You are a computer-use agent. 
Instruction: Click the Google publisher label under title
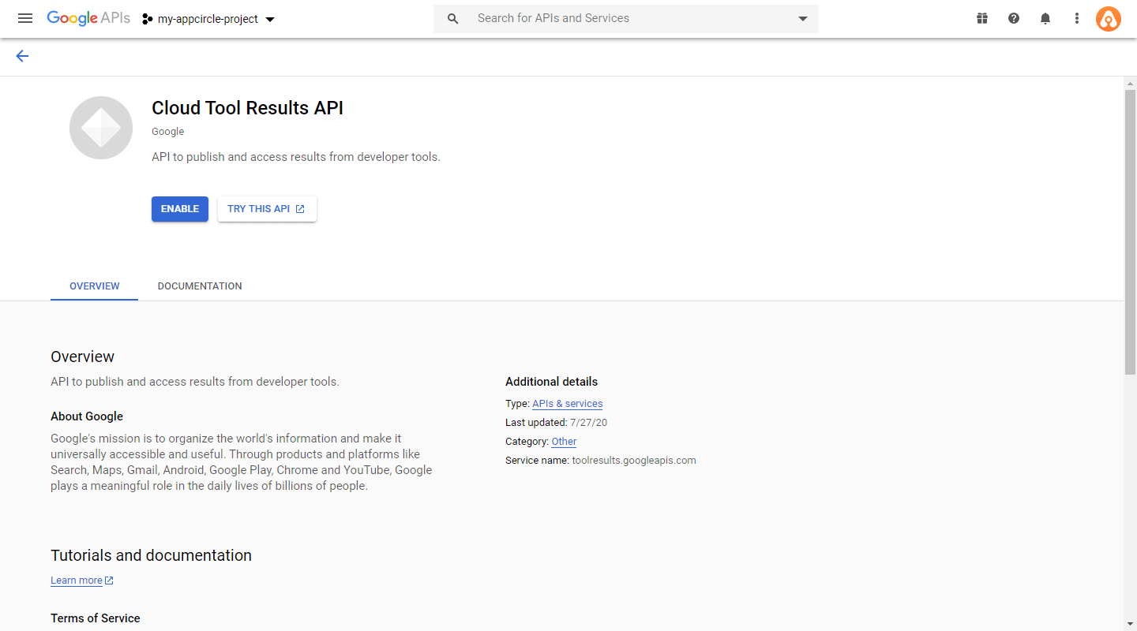click(167, 132)
